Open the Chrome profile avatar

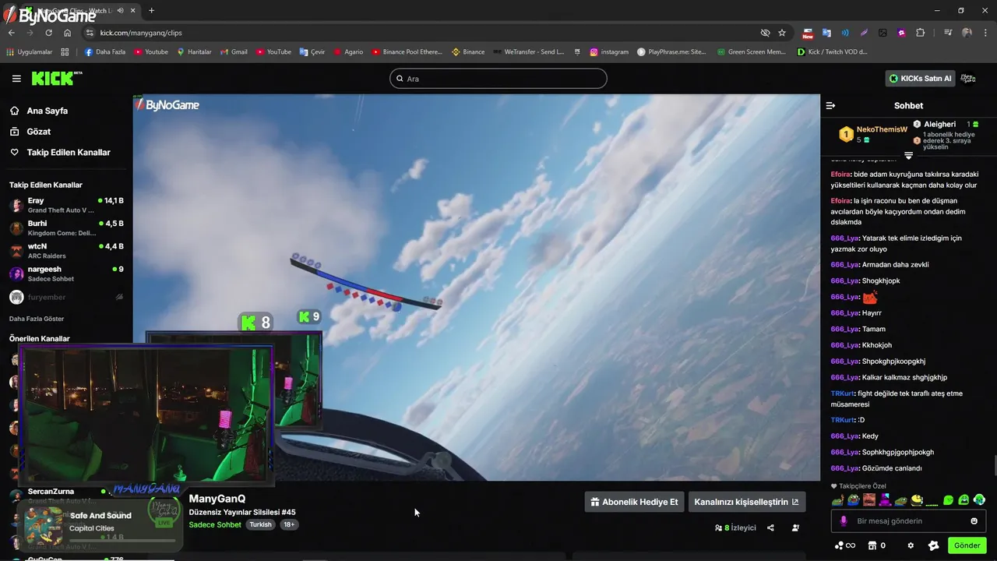(967, 33)
